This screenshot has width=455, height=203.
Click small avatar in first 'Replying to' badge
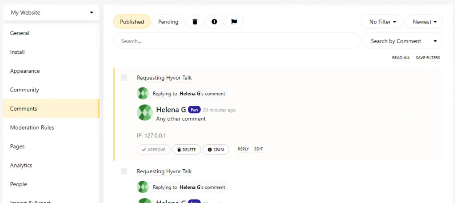click(x=143, y=93)
